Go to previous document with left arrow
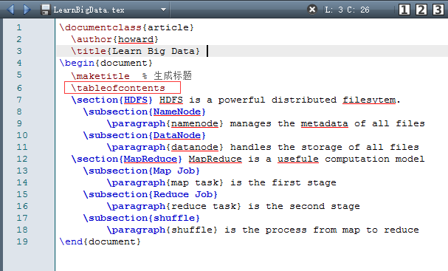448x271 pixels. coord(10,9)
